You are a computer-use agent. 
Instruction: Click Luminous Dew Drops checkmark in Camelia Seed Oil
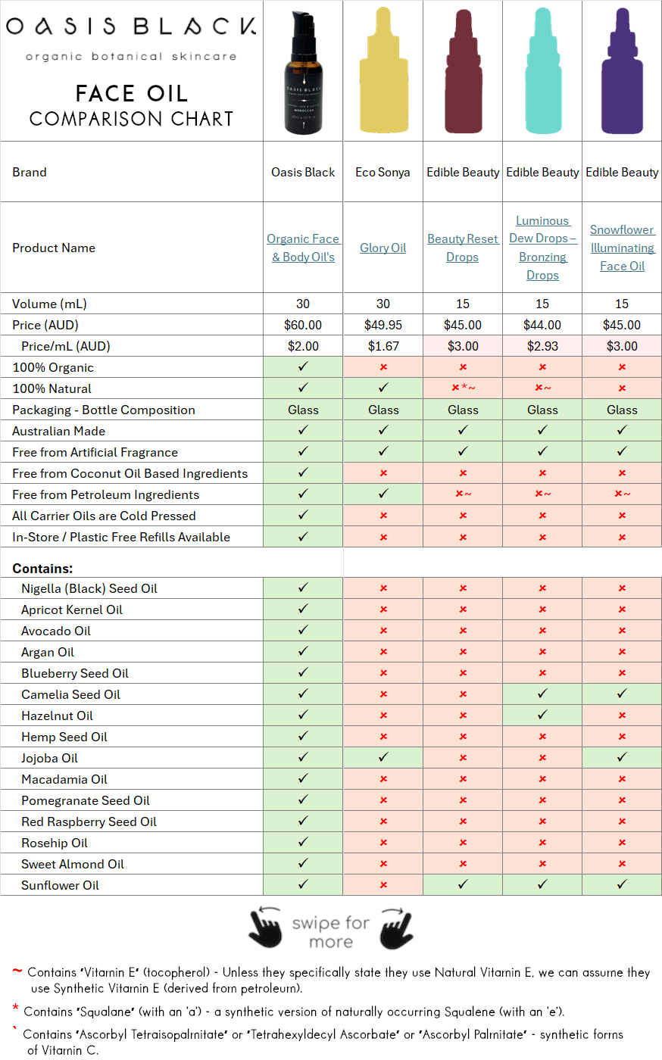tap(542, 694)
